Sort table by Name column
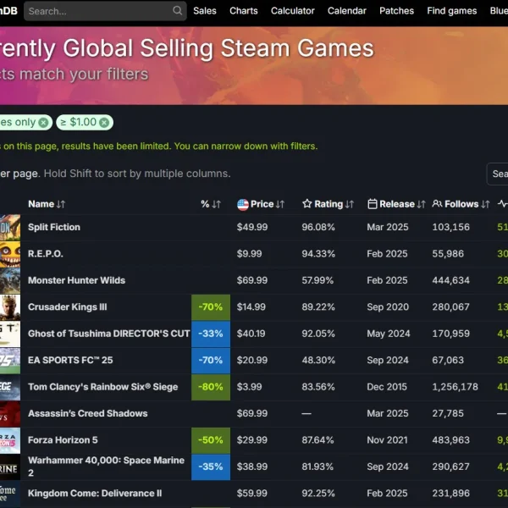 click(47, 204)
